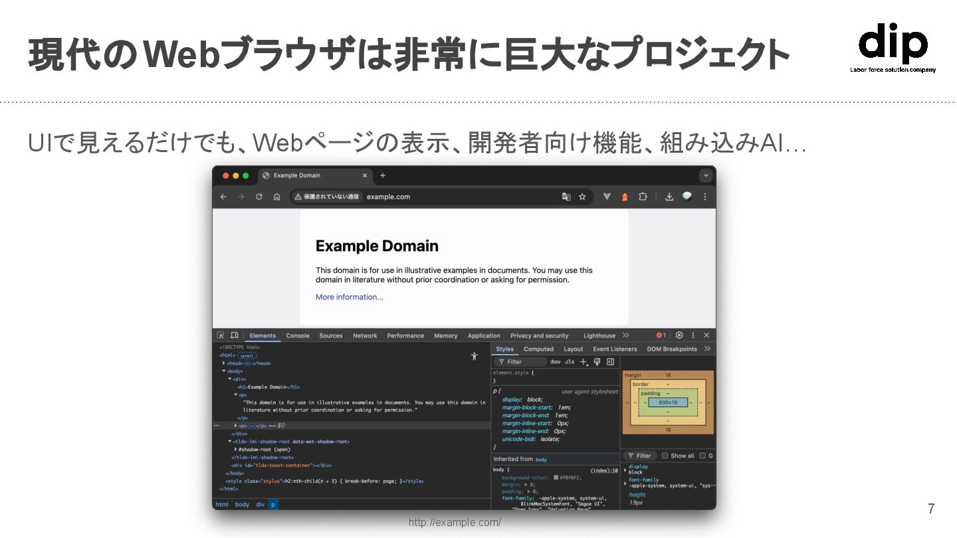Screen dimensions: 957x538
Task: Show more DevTools panels chevron
Action: 626,335
